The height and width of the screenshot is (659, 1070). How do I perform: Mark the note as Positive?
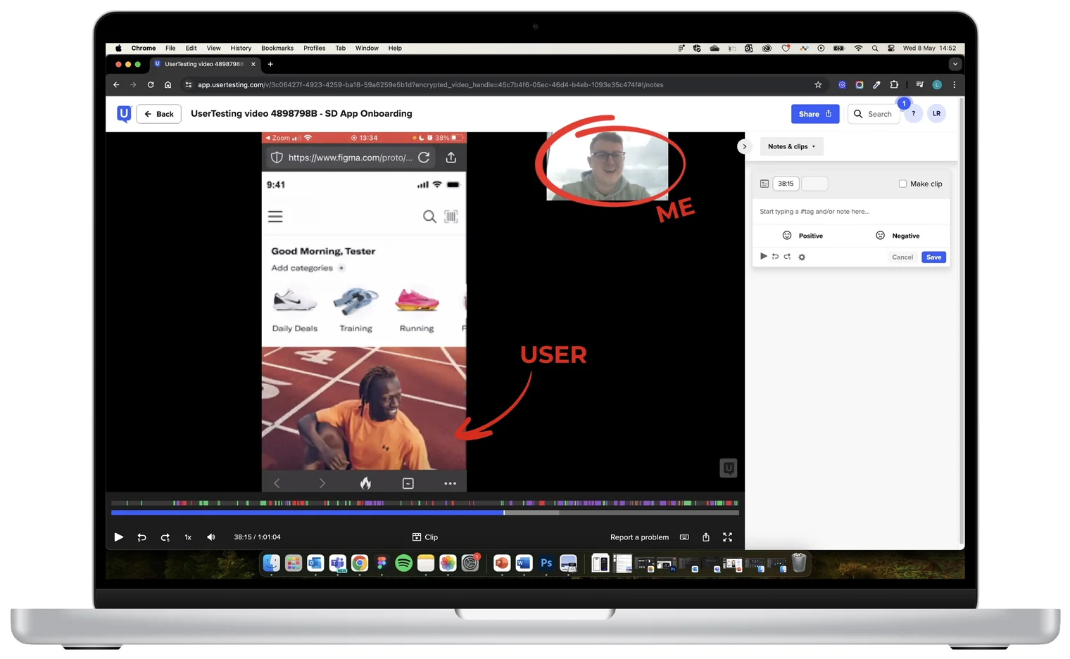(802, 236)
